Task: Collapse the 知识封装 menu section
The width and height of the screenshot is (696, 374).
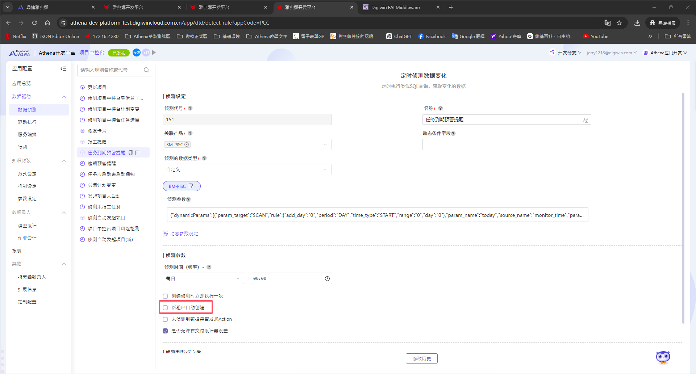Action: [x=64, y=161]
